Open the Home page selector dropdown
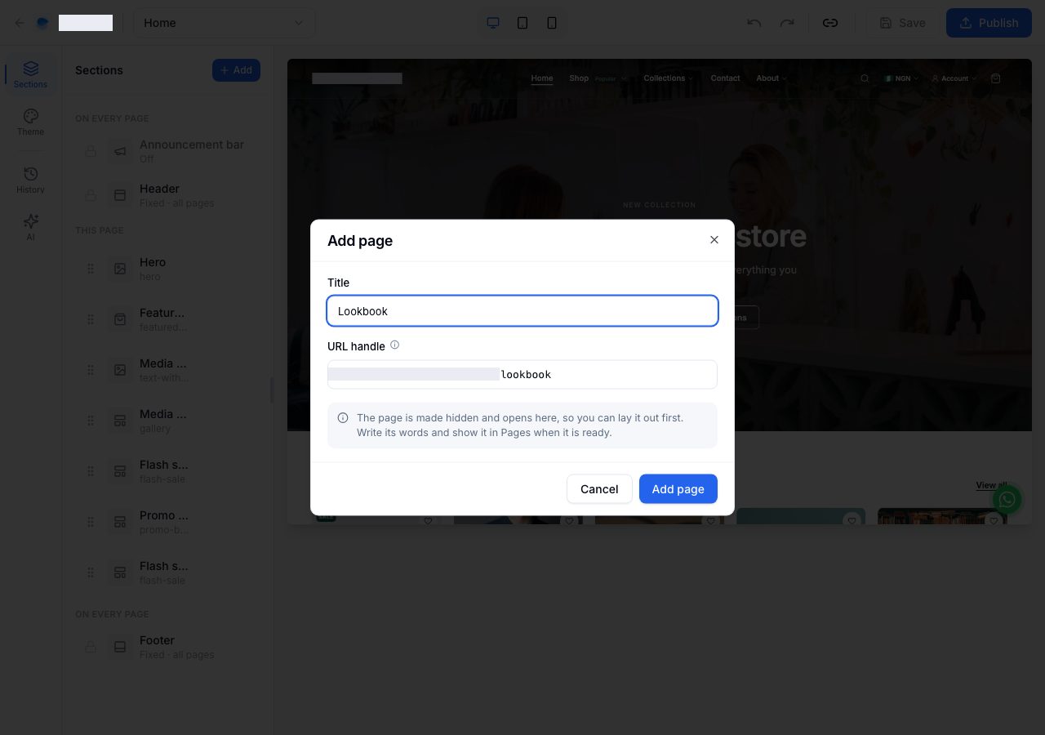The image size is (1045, 735). (225, 23)
